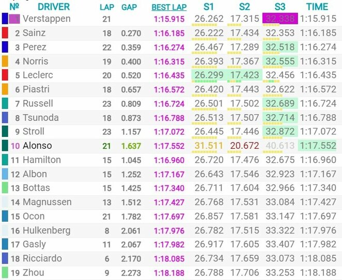Click the purple square beside Verstappen
342x280 pixels.
point(14,19)
